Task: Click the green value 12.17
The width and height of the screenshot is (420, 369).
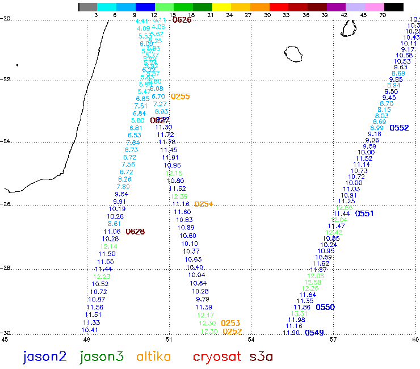Action: coord(205,316)
